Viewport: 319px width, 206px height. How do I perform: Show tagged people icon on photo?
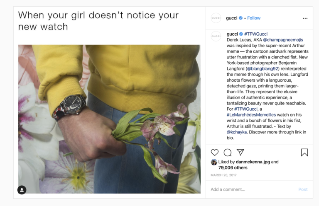22,190
